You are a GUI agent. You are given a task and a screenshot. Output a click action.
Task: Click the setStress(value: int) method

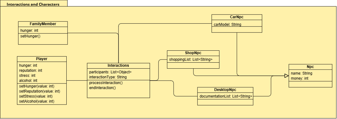pos(36,96)
